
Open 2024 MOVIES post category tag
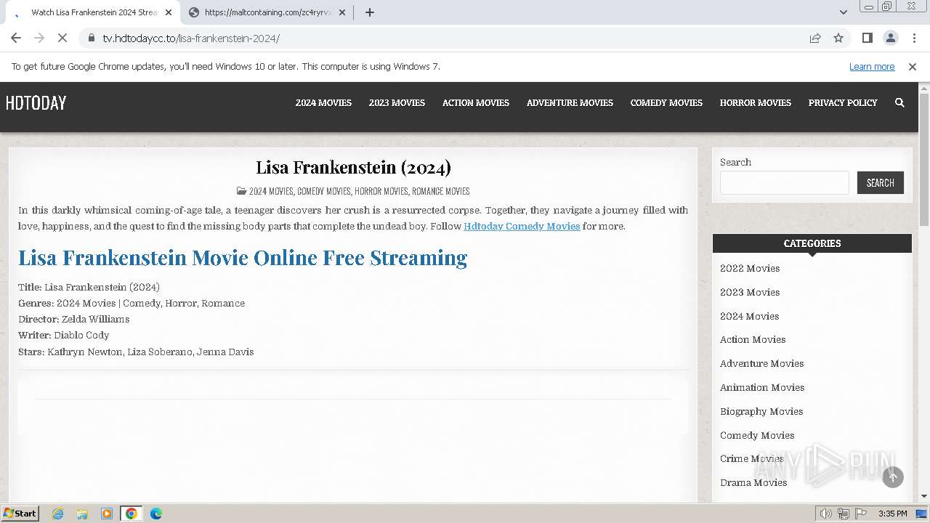271,192
